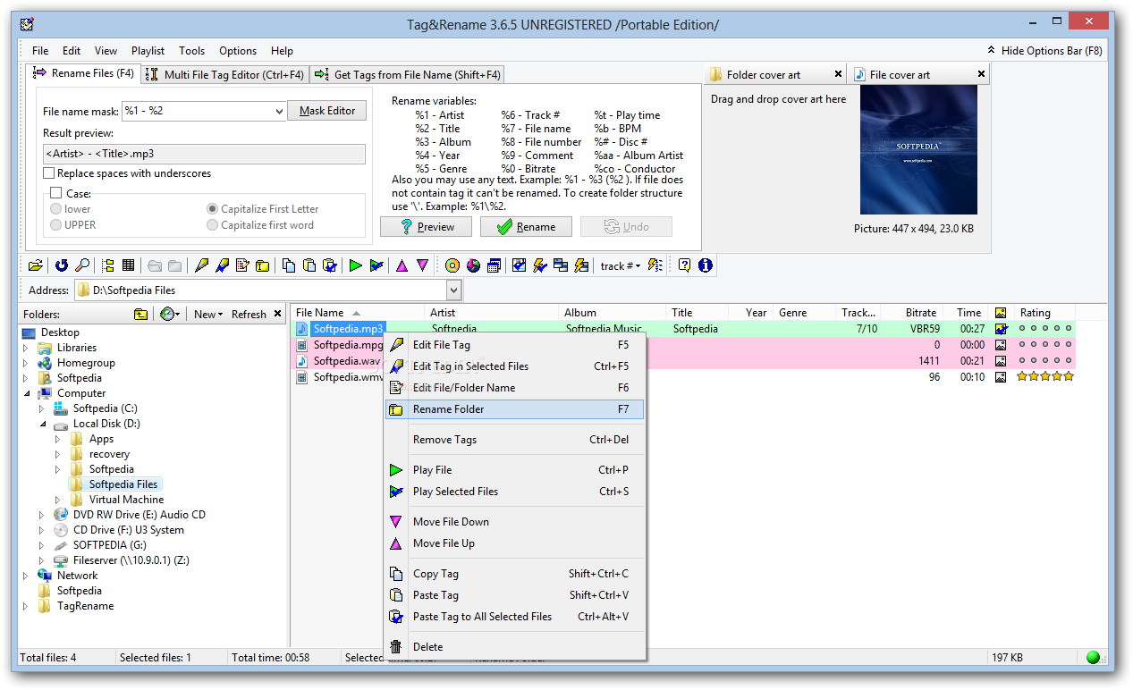Viewport: 1133px width, 690px height.
Task: Click the grid columns toolbar icon
Action: 129,265
